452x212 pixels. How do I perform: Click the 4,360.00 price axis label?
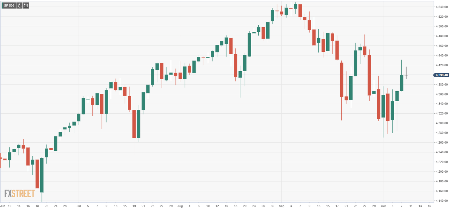[442, 94]
